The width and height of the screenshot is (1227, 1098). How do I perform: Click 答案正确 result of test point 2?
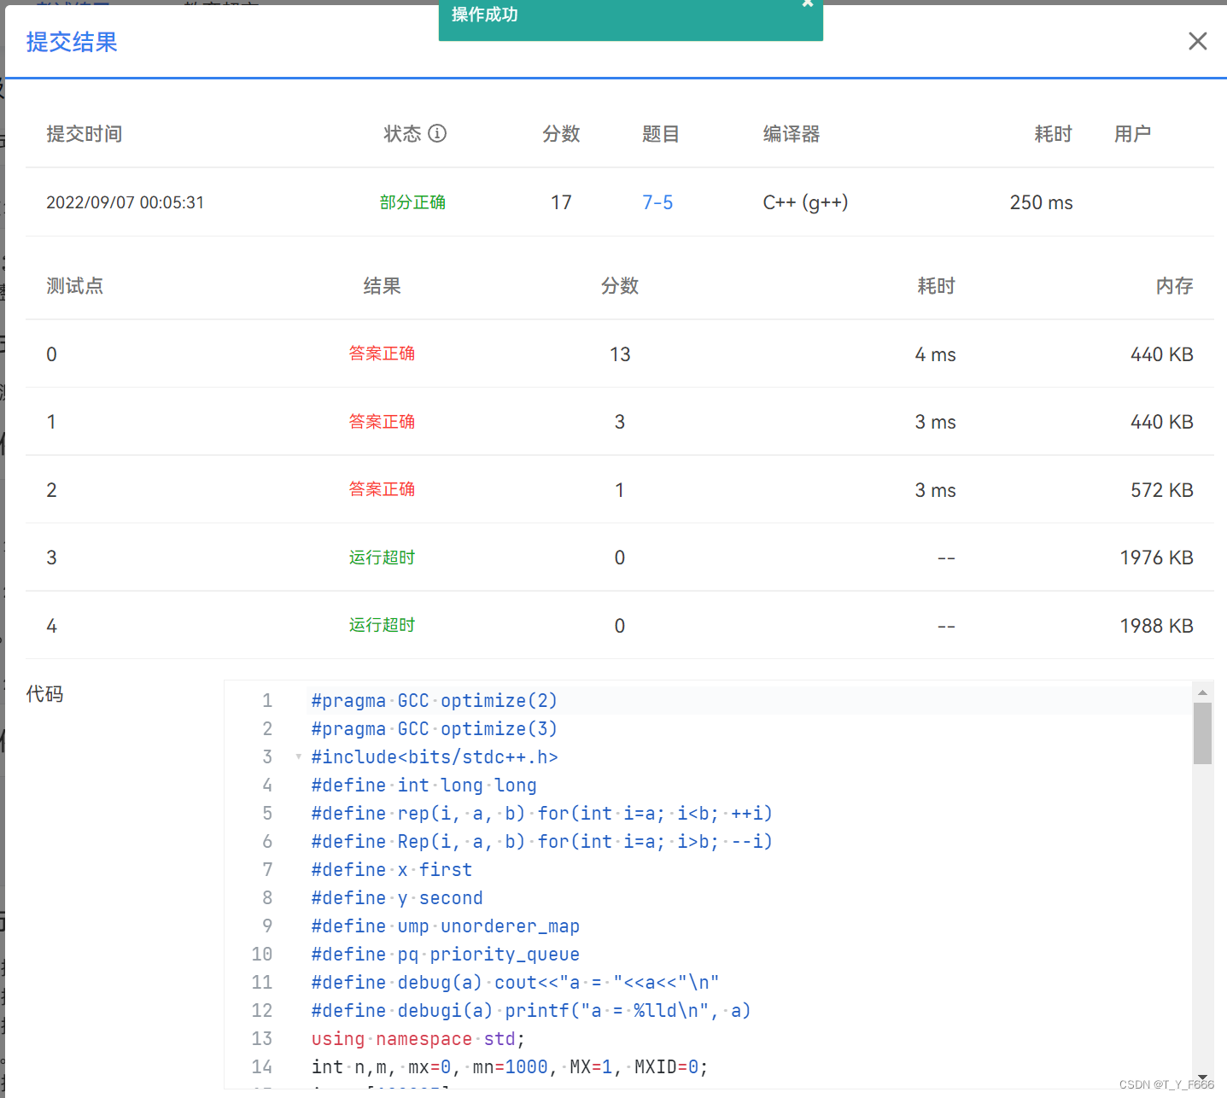[382, 489]
